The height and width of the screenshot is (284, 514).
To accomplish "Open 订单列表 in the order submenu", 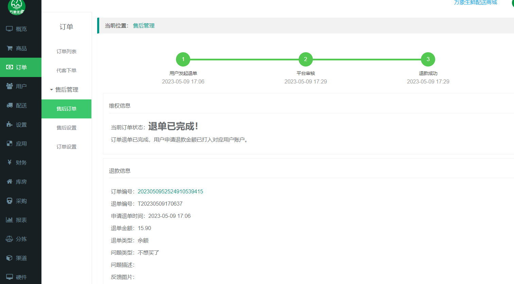I will (x=66, y=51).
